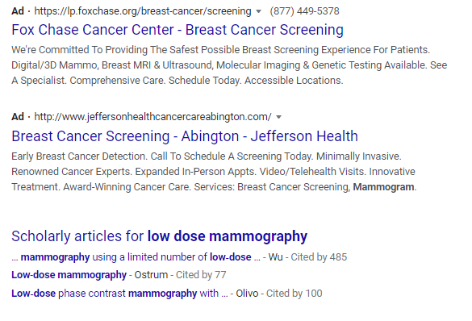Click the 'Ad' label on the Jefferson Health result
The image size is (472, 321).
pyautogui.click(x=18, y=117)
